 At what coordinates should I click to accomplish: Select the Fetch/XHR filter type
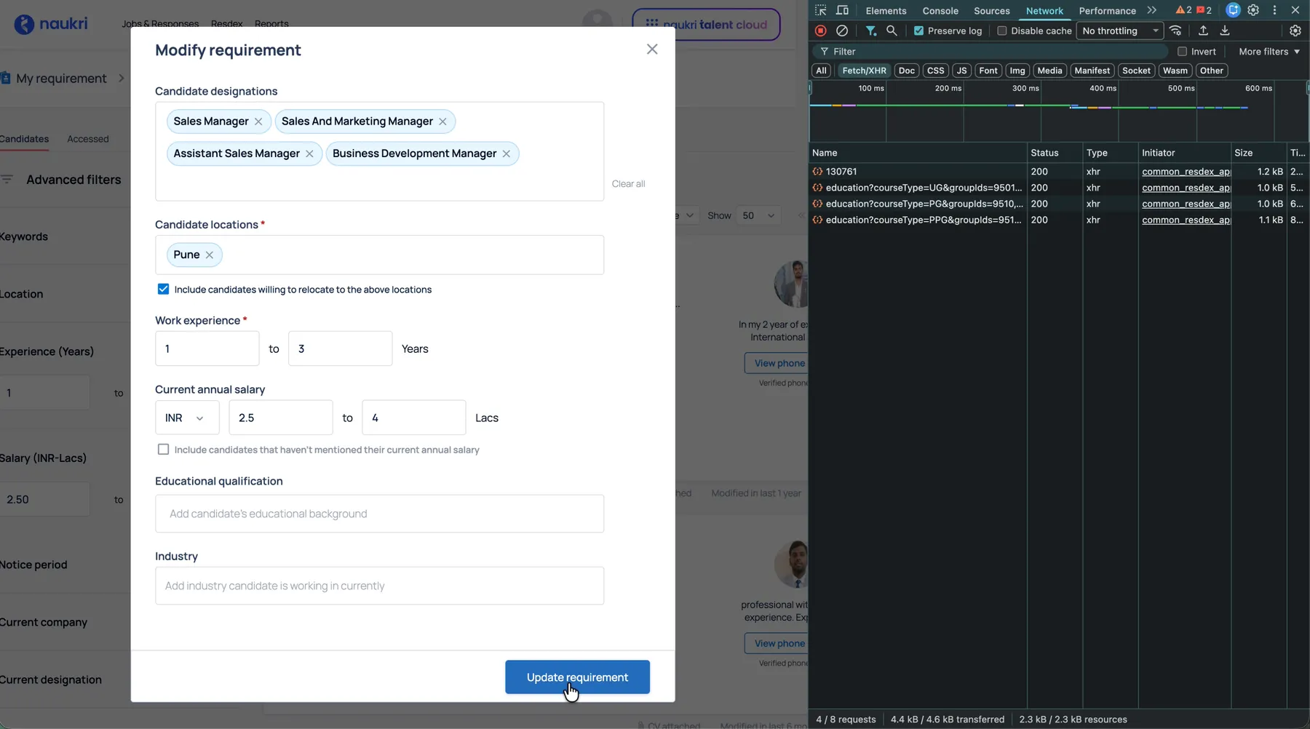[864, 71]
